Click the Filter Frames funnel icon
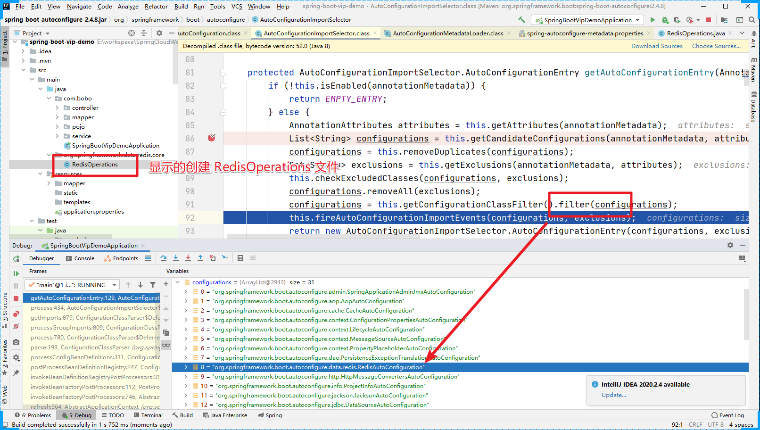This screenshot has width=760, height=430. coord(153,285)
